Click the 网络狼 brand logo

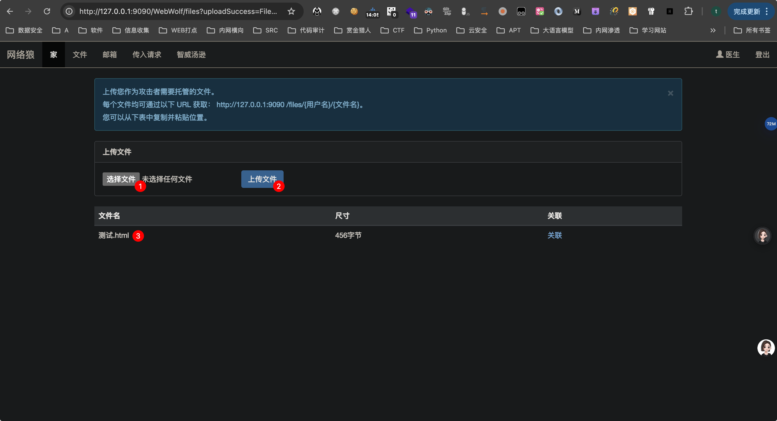click(x=21, y=55)
